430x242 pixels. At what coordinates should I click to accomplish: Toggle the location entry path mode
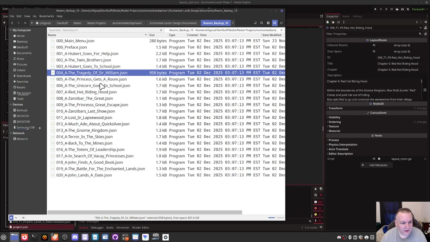(255, 23)
